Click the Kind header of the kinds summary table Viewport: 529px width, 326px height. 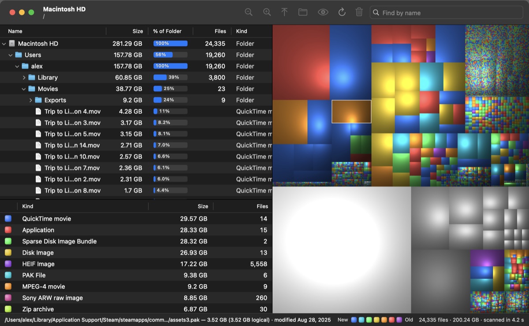(x=28, y=206)
